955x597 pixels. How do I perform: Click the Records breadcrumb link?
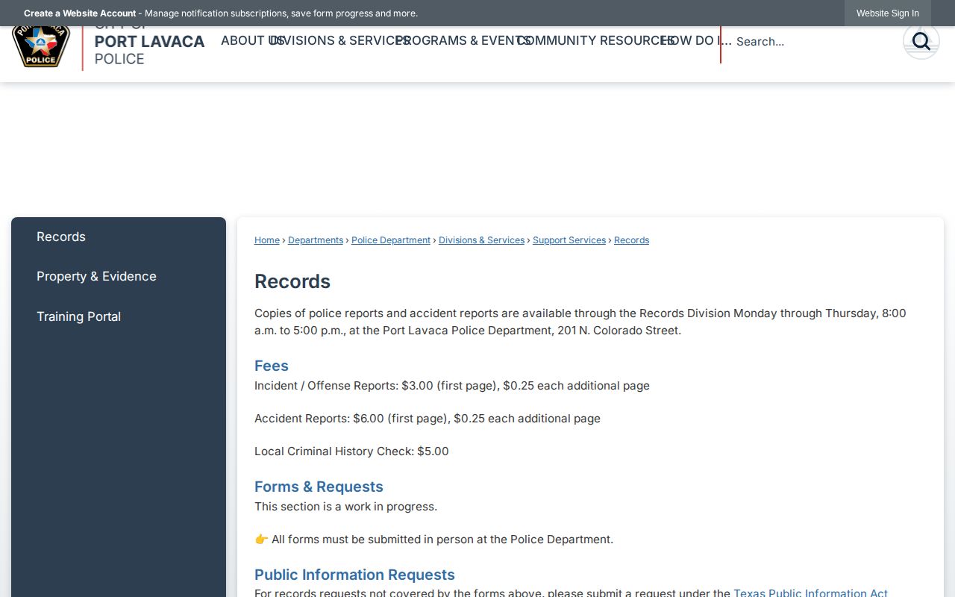[x=631, y=240]
